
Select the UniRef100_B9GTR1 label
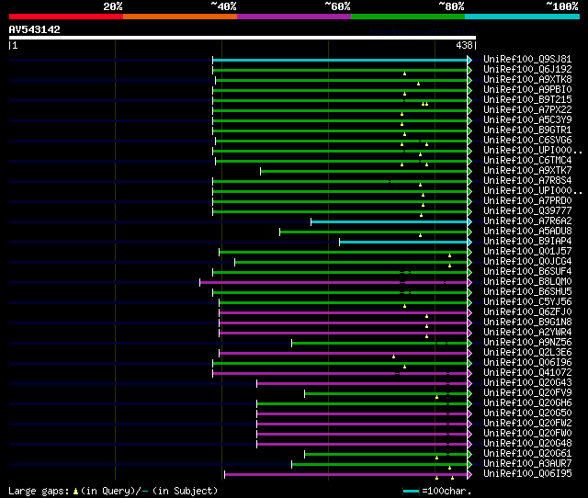[x=527, y=130]
